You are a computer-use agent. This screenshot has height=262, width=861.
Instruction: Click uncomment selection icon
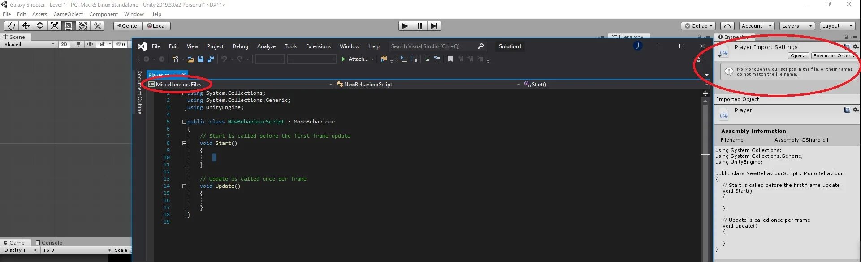(437, 59)
